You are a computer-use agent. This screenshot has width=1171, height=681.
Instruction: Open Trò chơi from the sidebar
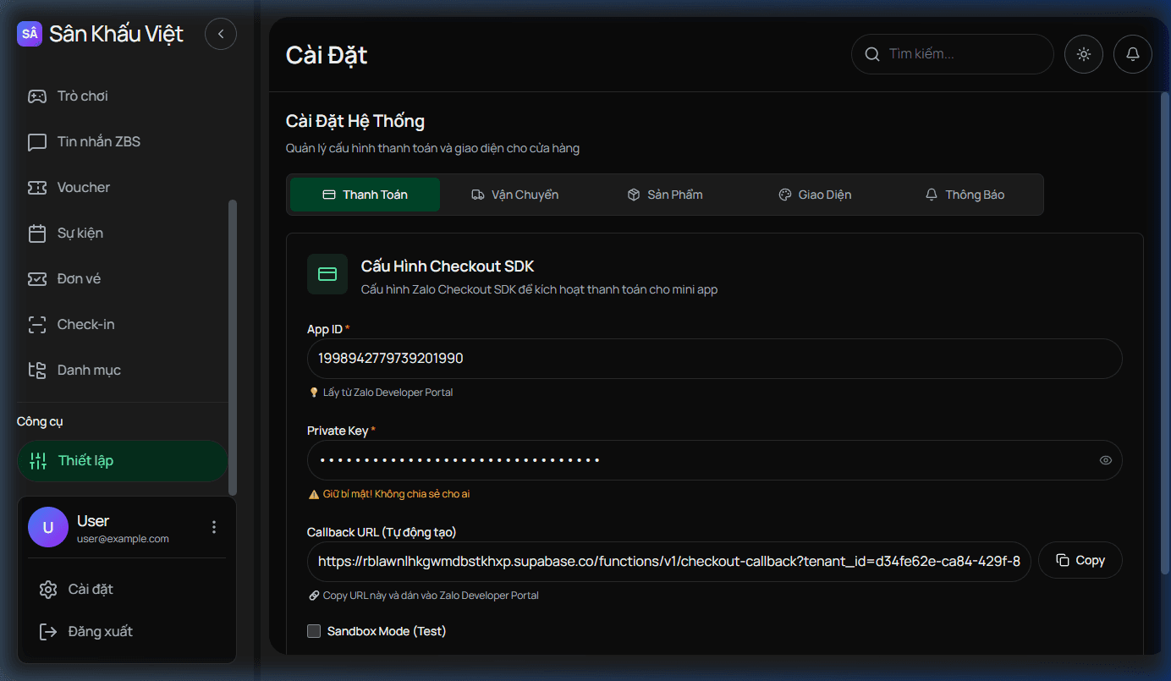coord(82,96)
